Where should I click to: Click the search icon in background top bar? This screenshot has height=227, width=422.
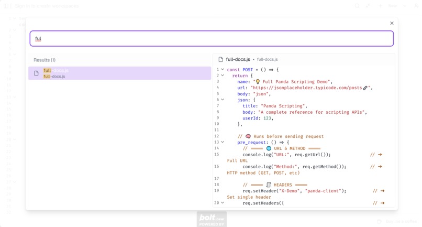(x=357, y=6)
